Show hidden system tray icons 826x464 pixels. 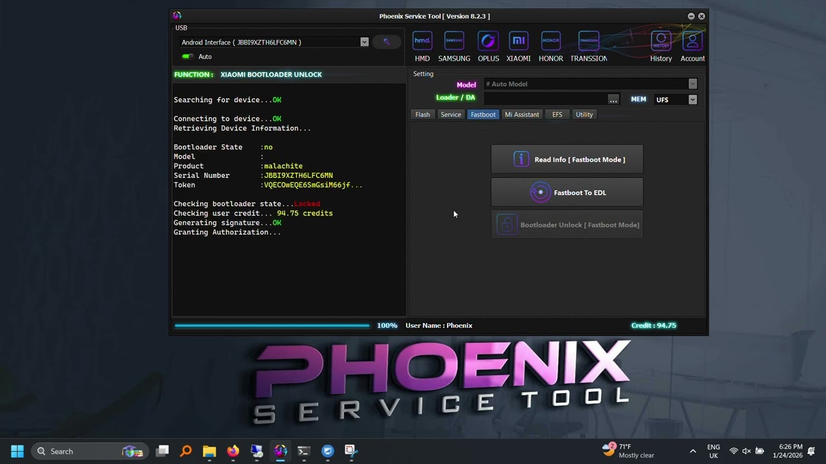[693, 451]
